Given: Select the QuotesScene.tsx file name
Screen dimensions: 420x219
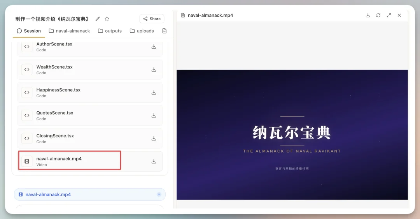Looking at the screenshot, I should coord(55,113).
